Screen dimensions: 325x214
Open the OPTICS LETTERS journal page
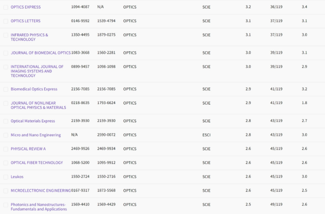point(25,21)
